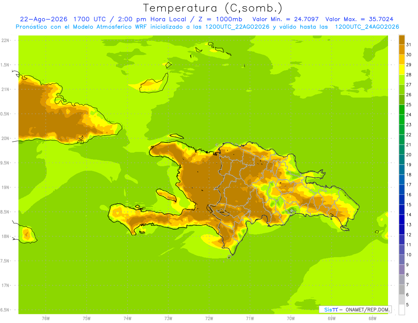Viewport: 418px width, 323px height.
Task: Click legend value "5" on the color bar
Action: 408,305
